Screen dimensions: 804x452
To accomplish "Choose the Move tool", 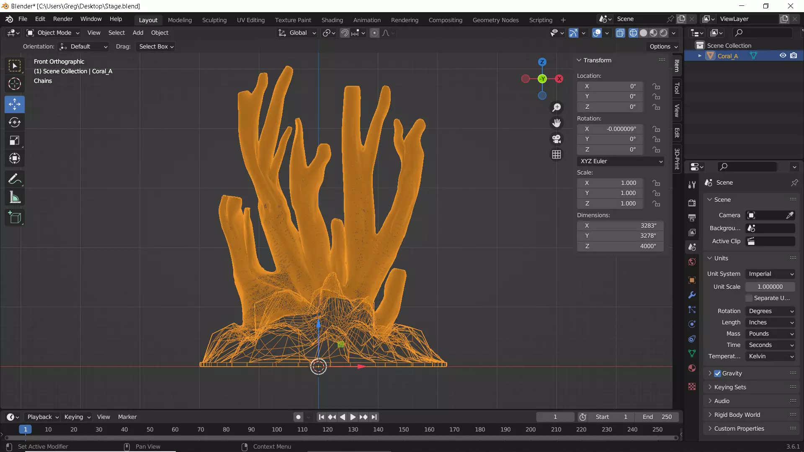I will pos(15,104).
